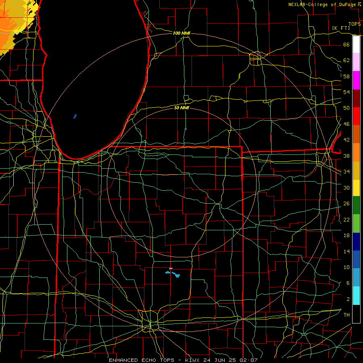The height and width of the screenshot is (363, 363).
Task: Click the '[K FT]' units label
Action: coord(341,28)
